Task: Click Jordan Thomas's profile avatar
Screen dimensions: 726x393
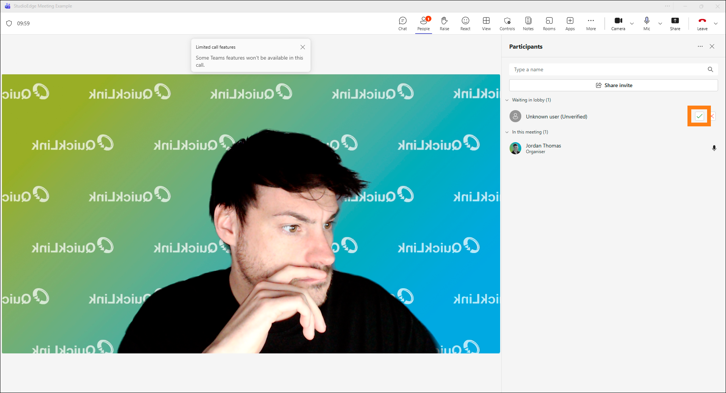Action: coord(515,148)
